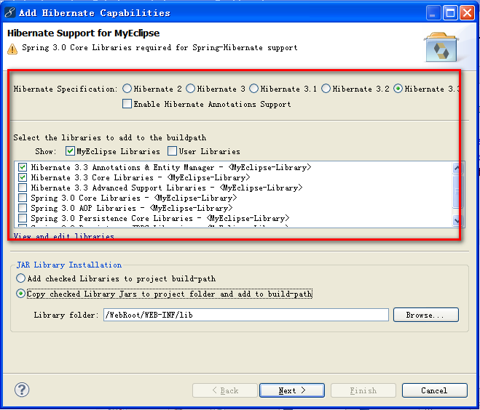This screenshot has width=480, height=410.
Task: Select 'Hibernate 3.3 Annotations & Entity Manager' row text
Action: 171,167
